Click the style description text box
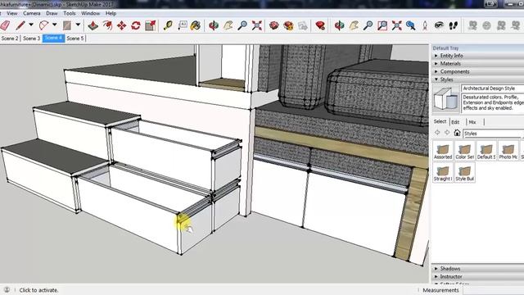The width and height of the screenshot is (524, 295). (x=493, y=102)
